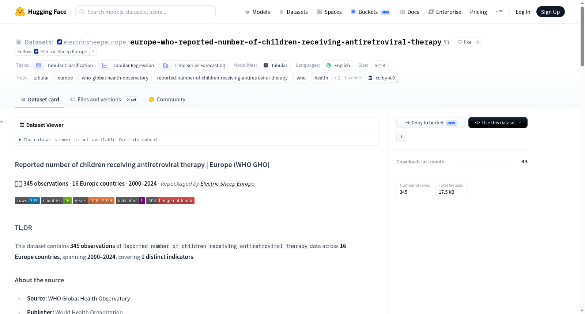The height and width of the screenshot is (314, 585).
Task: Expand the +2 more tags
Action: click(337, 78)
